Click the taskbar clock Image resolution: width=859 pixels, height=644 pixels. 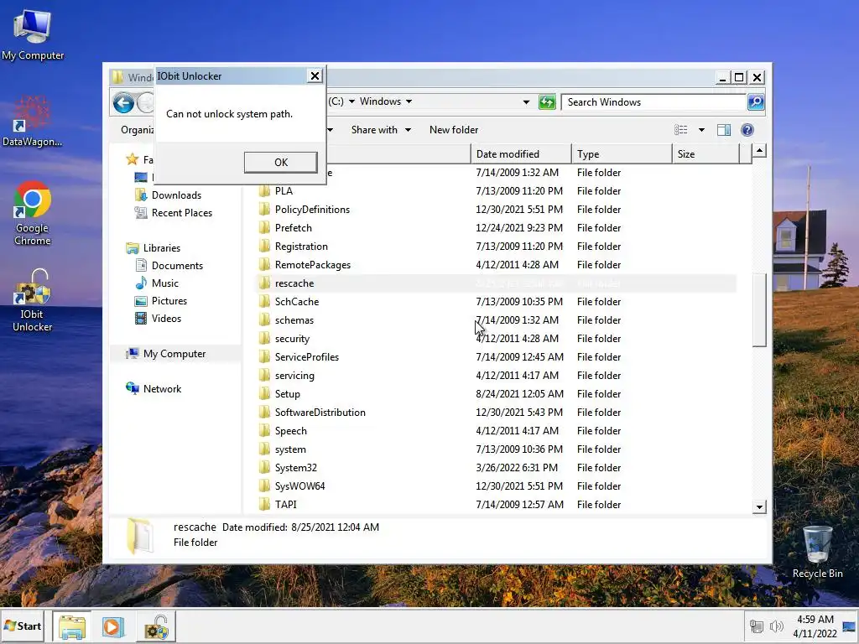[x=815, y=626]
